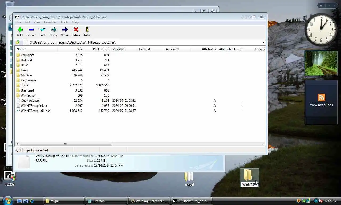Switch to the Warning: Potential taskbar window
This screenshot has height=205, width=341.
149,201
